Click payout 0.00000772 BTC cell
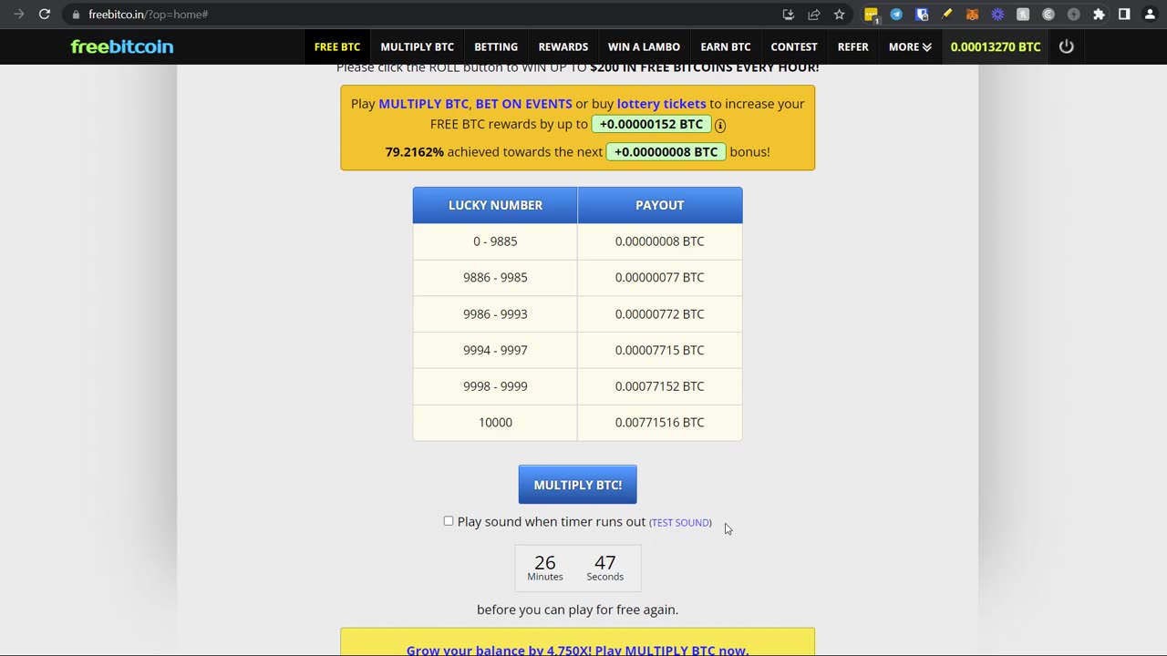 point(660,313)
